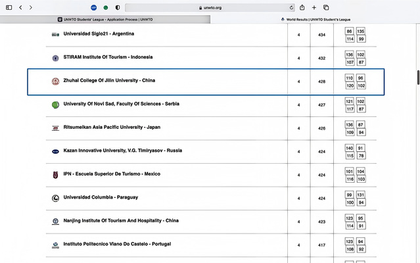The width and height of the screenshot is (420, 263).
Task: Click University Of Novi Sad entry
Action: (121, 104)
